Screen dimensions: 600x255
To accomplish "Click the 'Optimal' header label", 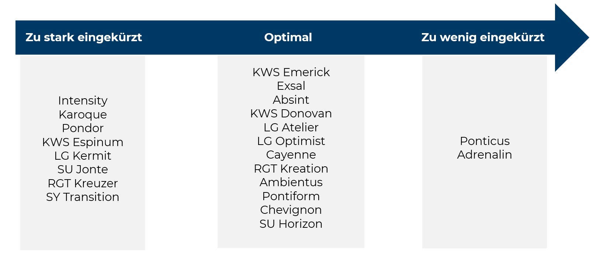I will [x=288, y=38].
